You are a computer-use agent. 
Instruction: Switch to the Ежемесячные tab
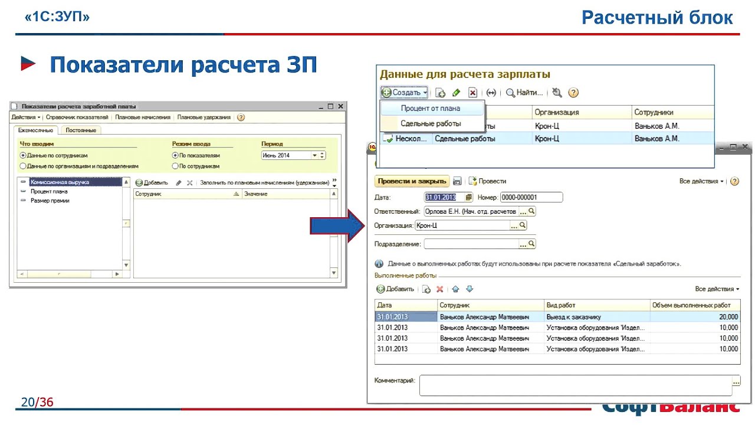(35, 130)
